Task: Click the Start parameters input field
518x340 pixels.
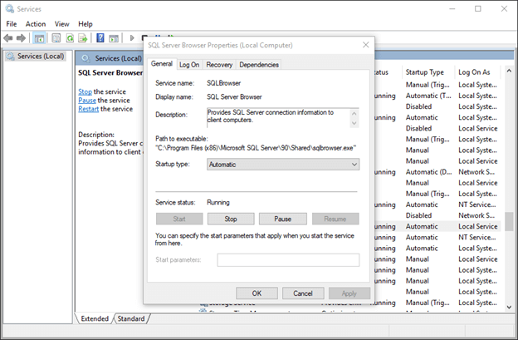Action: pyautogui.click(x=288, y=260)
